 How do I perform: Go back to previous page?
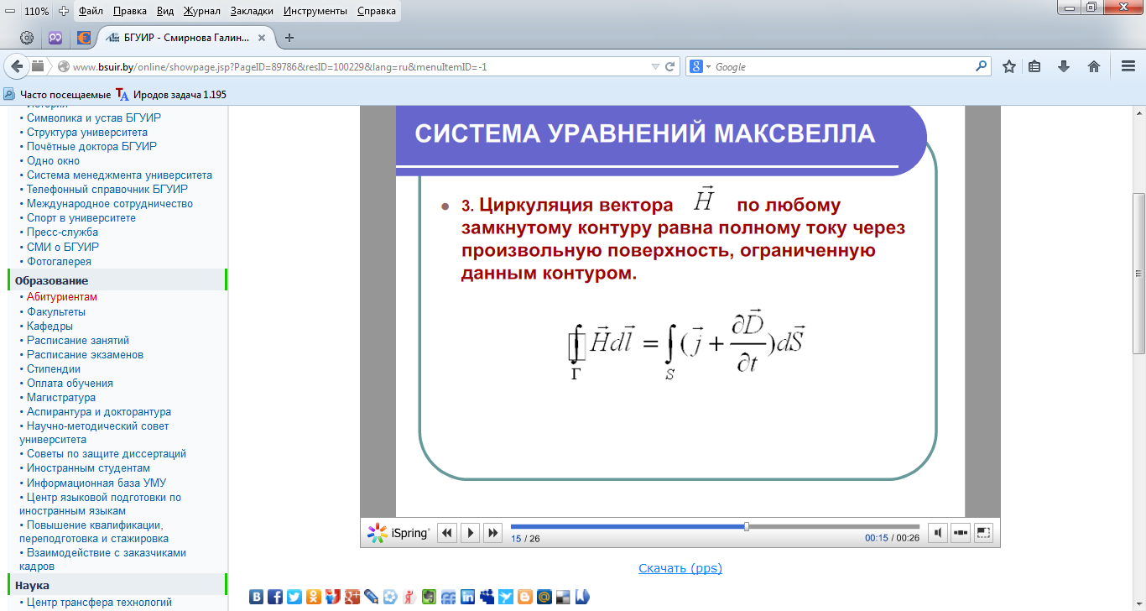coord(18,66)
